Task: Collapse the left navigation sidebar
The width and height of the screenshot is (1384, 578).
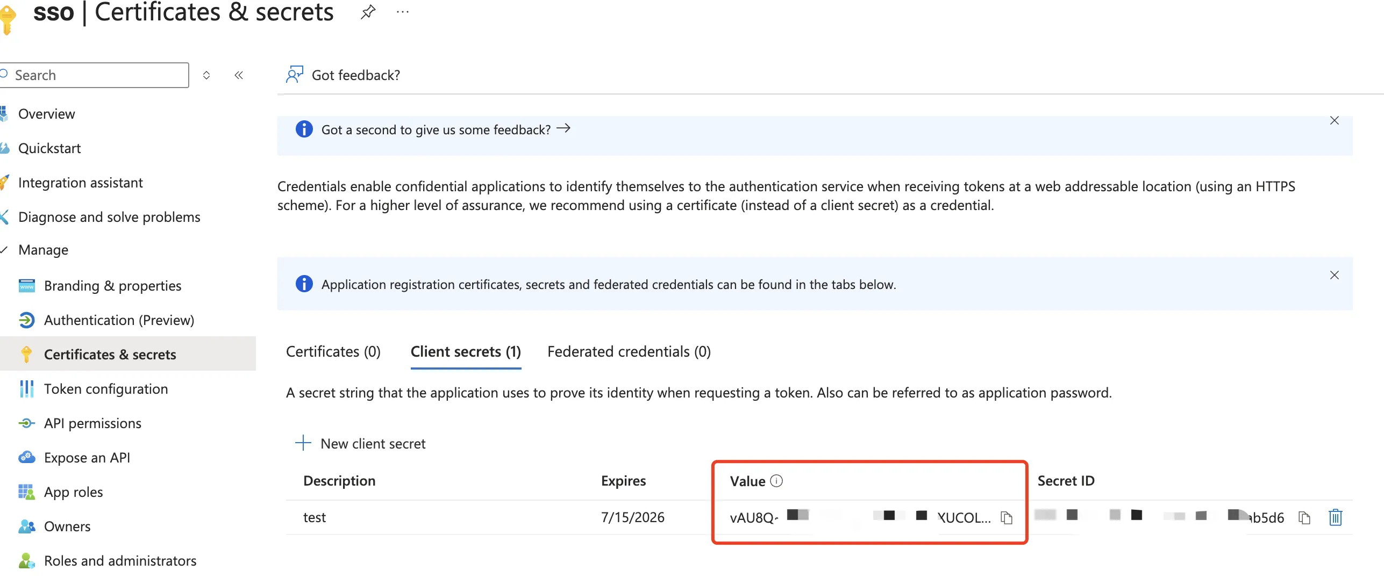Action: (239, 75)
